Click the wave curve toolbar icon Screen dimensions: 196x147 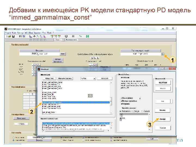click(80, 36)
